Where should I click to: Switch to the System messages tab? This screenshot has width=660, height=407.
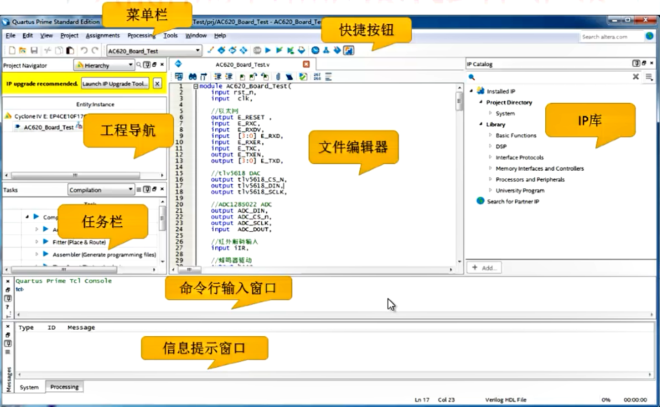pos(29,387)
